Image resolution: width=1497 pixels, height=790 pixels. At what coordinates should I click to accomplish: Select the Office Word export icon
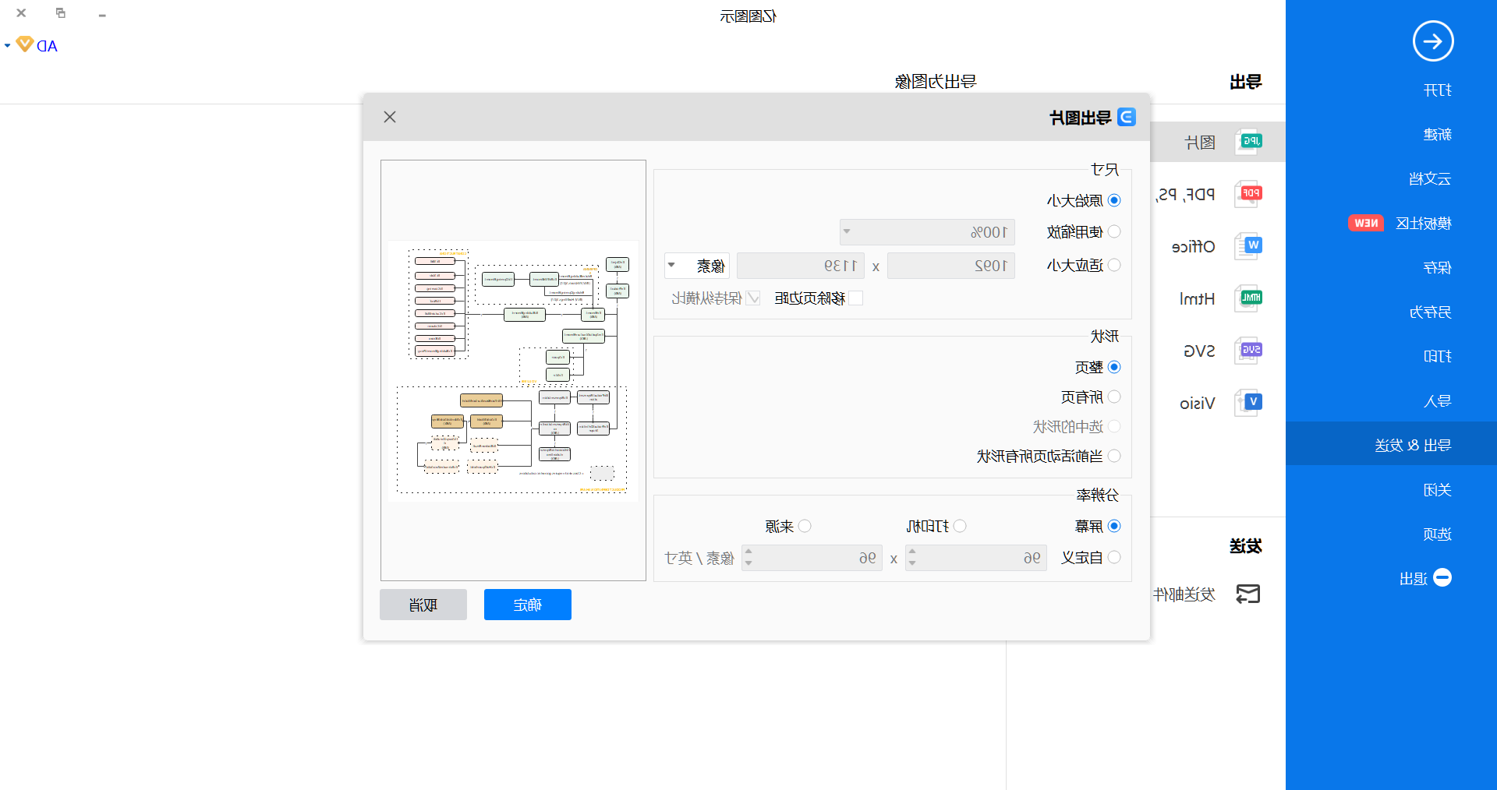click(x=1248, y=246)
